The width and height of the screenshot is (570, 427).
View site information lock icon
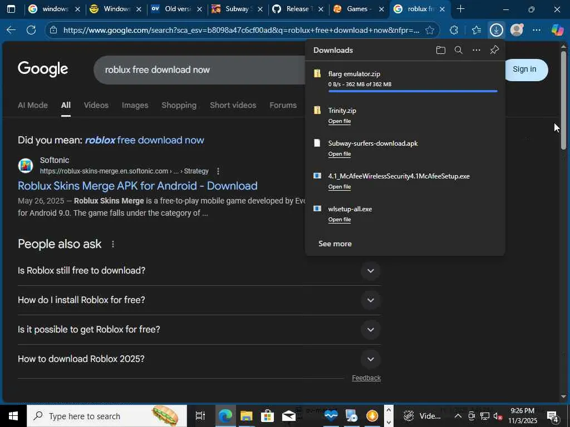(x=53, y=30)
